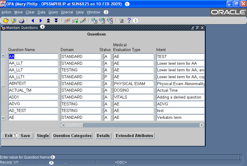Click the Exit button
The width and height of the screenshot is (247, 166).
click(9, 136)
